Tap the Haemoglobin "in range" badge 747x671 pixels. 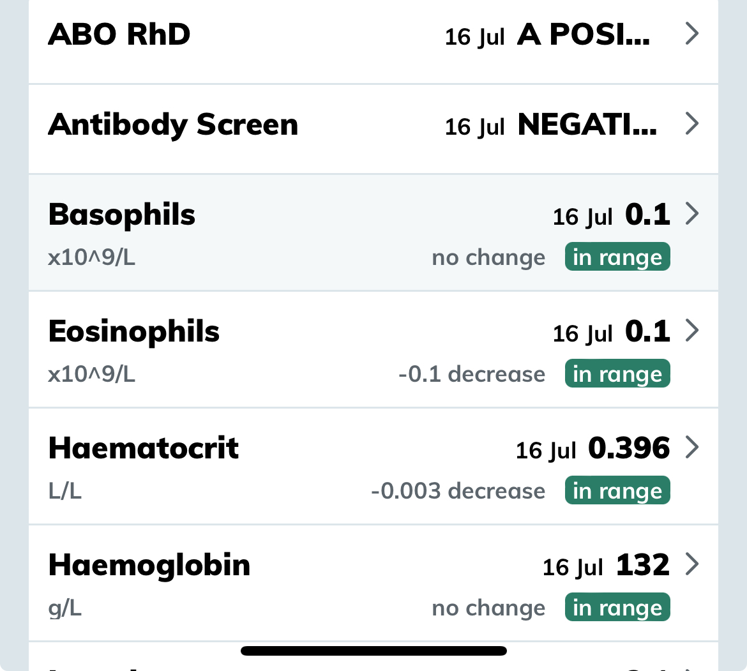coord(617,608)
